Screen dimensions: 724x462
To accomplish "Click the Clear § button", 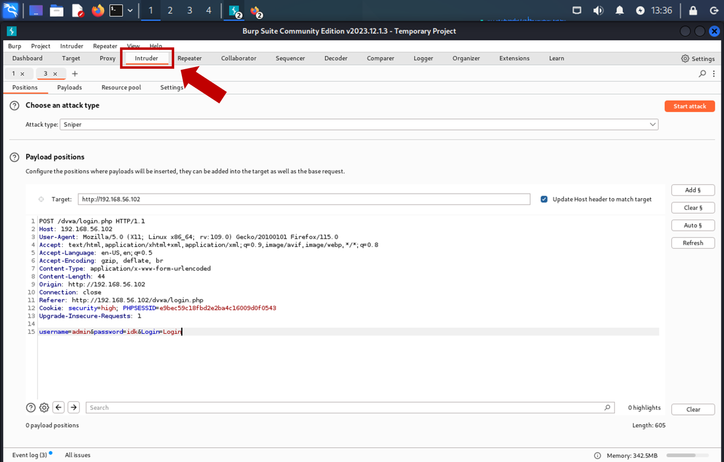I will [693, 208].
